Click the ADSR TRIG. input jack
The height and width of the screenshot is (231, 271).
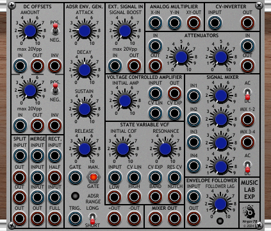click(x=75, y=218)
